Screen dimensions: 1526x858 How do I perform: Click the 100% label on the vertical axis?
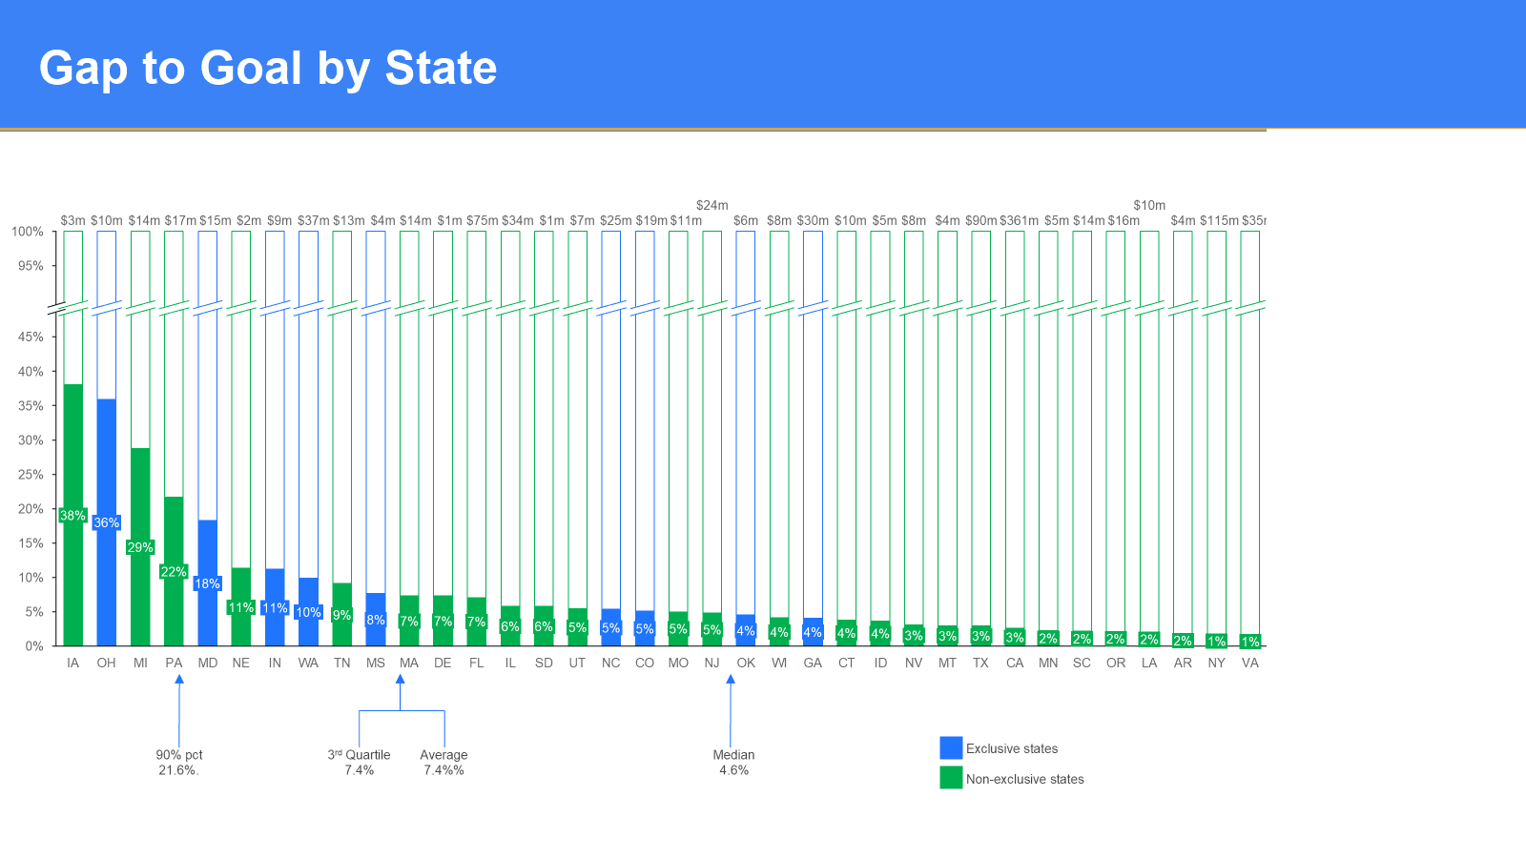[x=28, y=232]
